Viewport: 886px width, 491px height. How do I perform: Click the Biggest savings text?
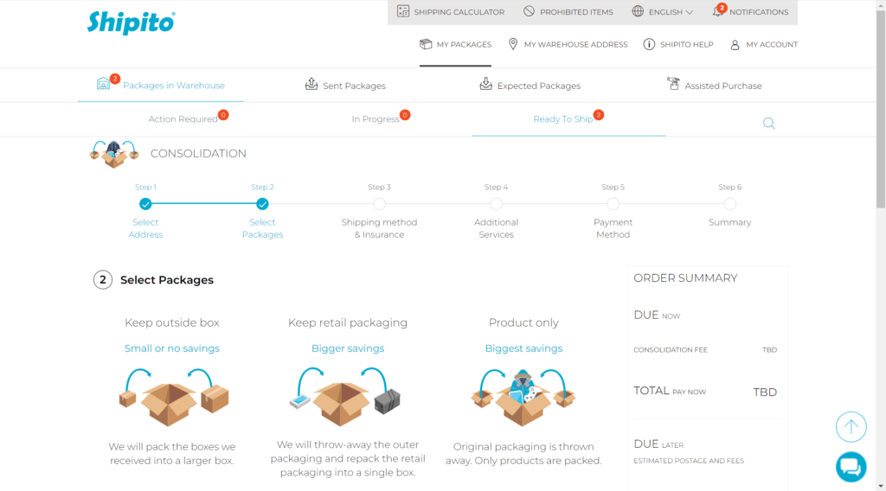(x=523, y=348)
